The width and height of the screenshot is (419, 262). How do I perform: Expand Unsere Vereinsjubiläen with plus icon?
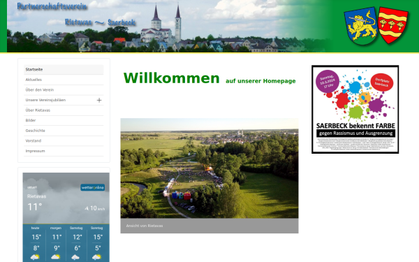click(99, 100)
